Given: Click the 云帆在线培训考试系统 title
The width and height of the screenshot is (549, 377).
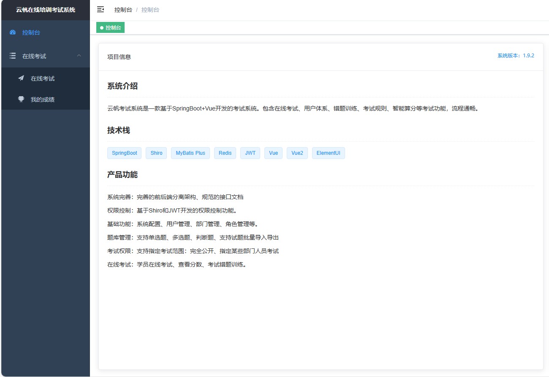Looking at the screenshot, I should point(46,10).
